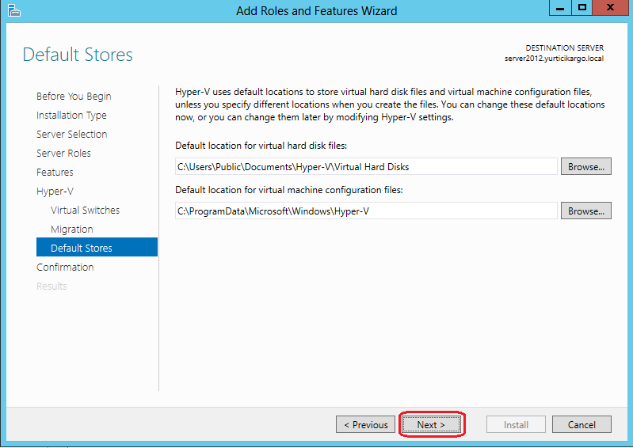
Task: Go back with the Previous button
Action: [365, 424]
